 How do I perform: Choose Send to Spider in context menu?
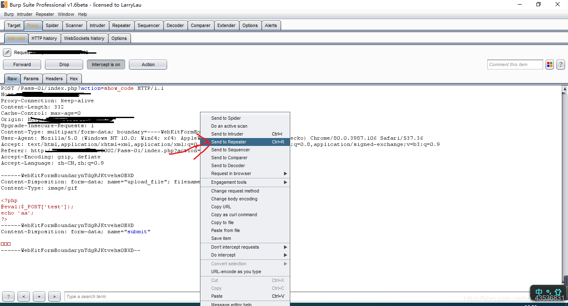point(245,118)
